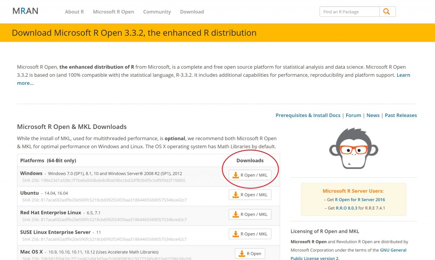Download R Open / MKL for Windows
435x260 pixels.
pyautogui.click(x=250, y=175)
